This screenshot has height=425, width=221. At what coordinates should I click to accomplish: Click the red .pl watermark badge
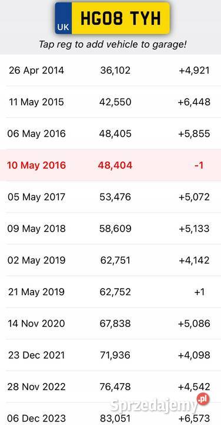(x=203, y=399)
